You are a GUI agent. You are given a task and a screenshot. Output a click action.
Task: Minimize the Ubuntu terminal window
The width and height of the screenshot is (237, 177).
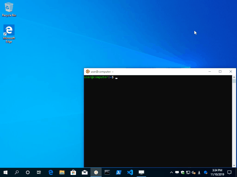pos(210,71)
